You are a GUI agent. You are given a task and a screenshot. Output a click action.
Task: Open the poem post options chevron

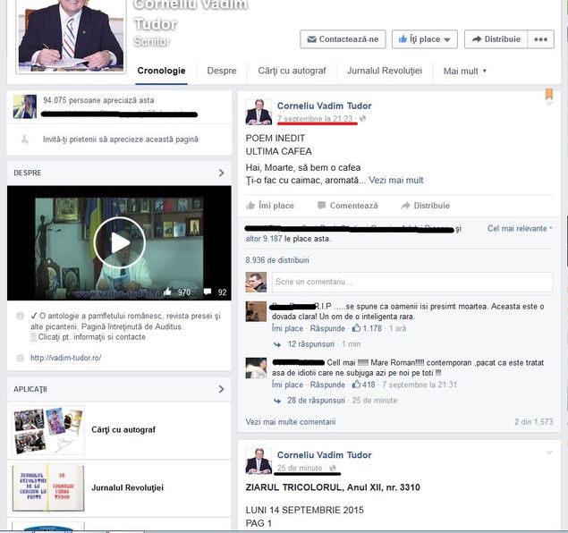click(x=549, y=103)
